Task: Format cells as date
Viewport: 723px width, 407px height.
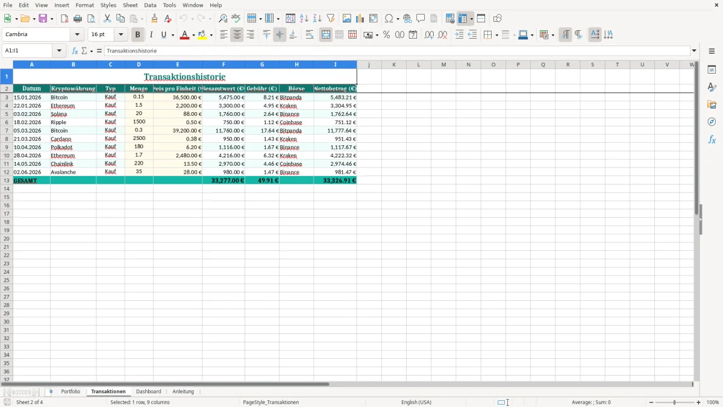Action: click(x=413, y=35)
